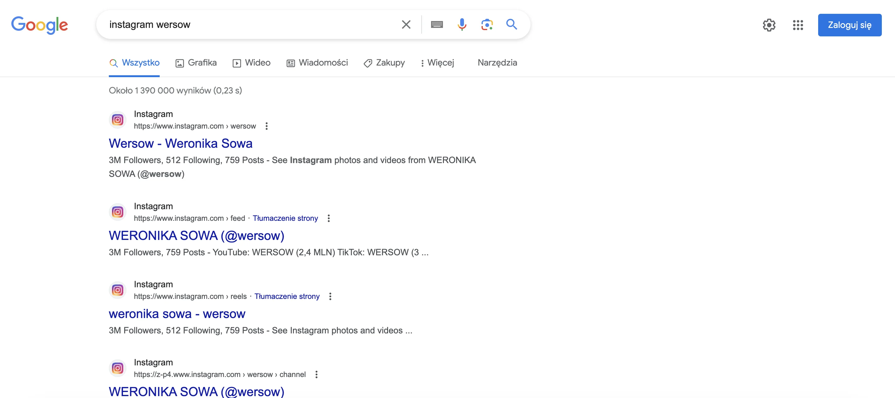Image resolution: width=895 pixels, height=398 pixels.
Task: Open the three-dot menu of the channel result
Action: coord(316,374)
